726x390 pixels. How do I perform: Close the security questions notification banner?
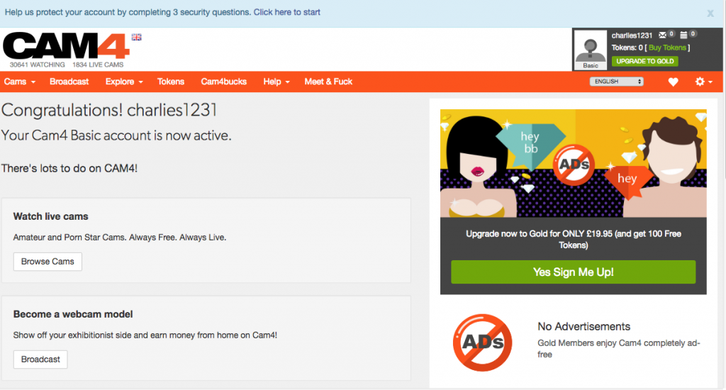[x=710, y=13]
